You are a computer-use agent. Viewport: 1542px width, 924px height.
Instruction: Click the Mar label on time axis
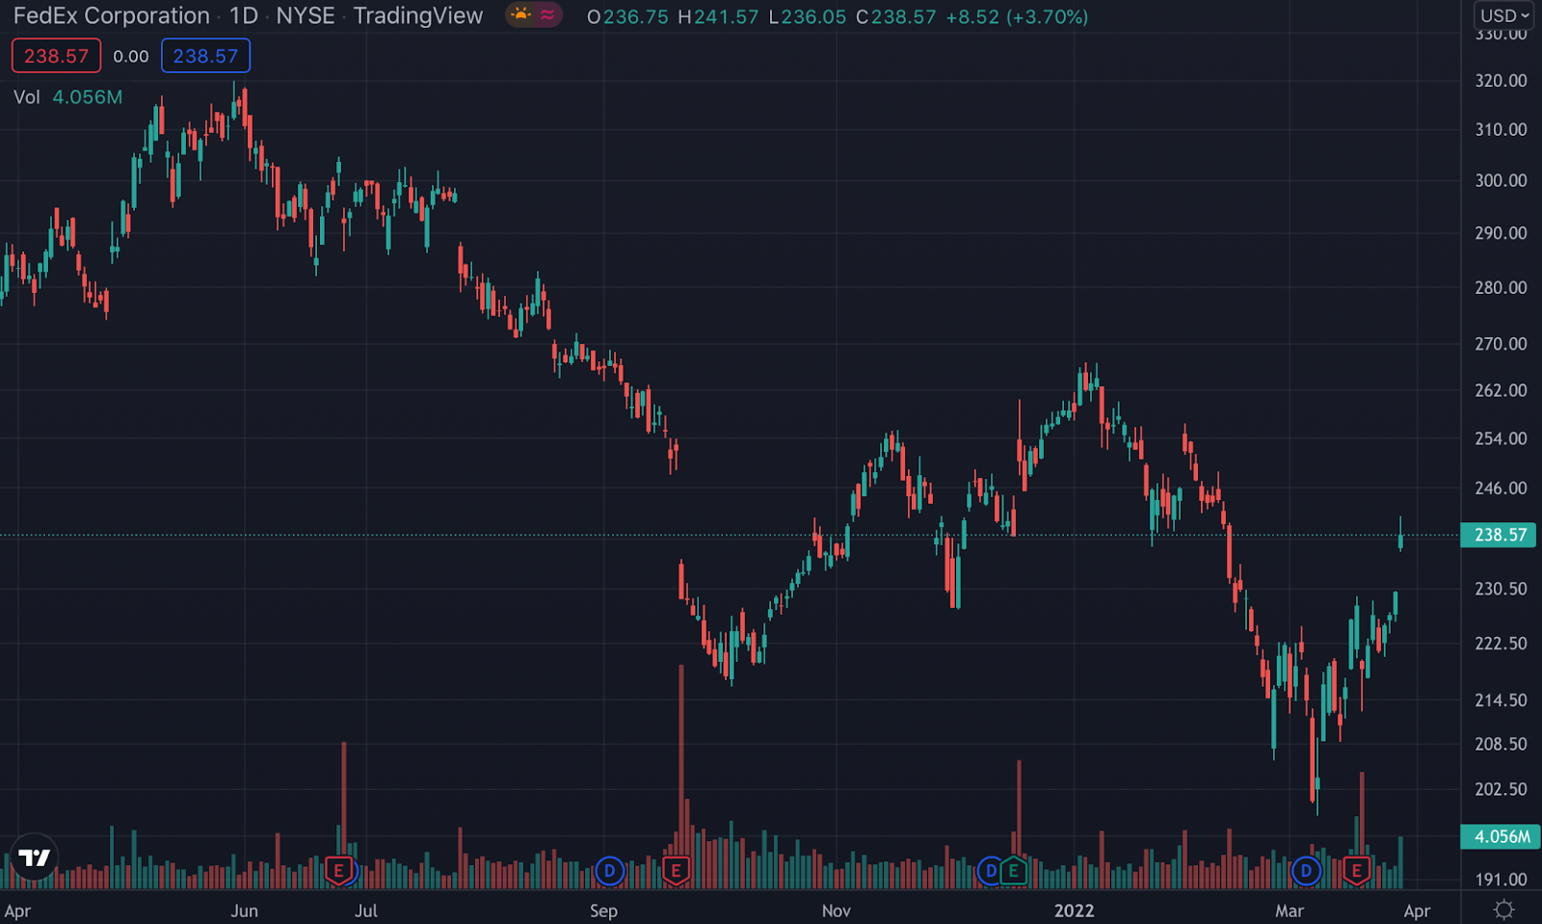(1289, 911)
